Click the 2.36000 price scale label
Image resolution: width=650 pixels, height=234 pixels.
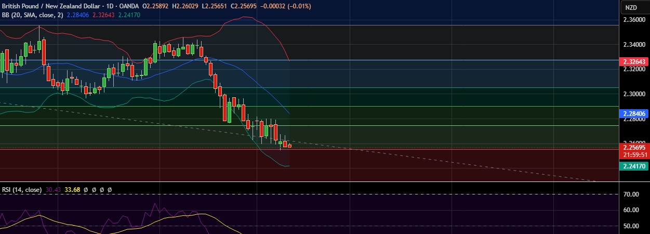point(634,20)
